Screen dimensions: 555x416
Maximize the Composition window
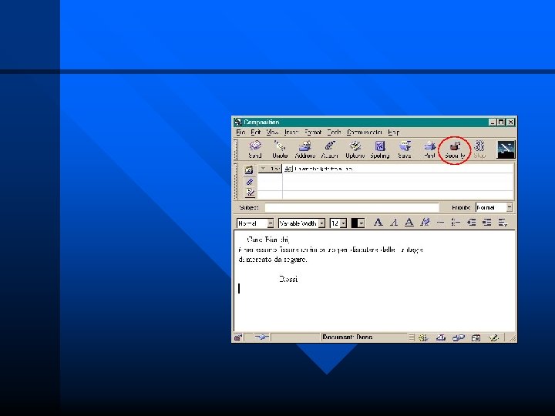point(501,122)
